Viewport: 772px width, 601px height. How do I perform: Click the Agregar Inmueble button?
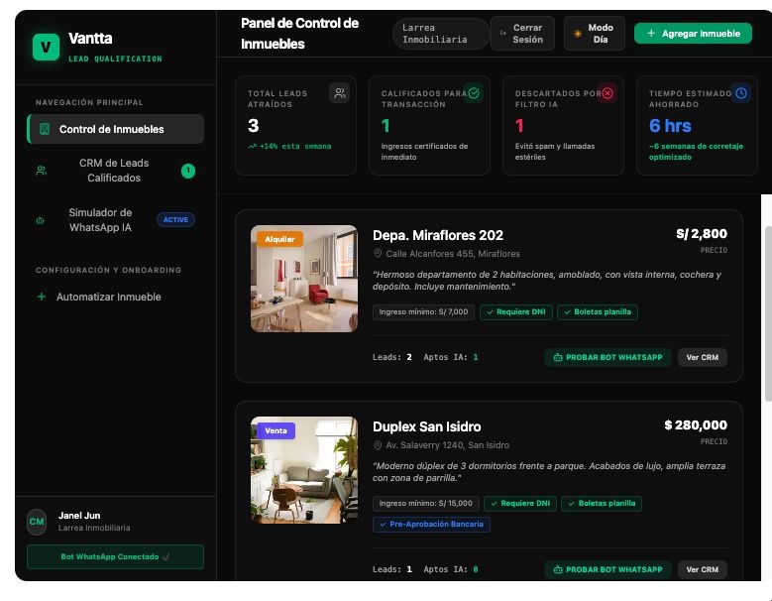pyautogui.click(x=693, y=34)
